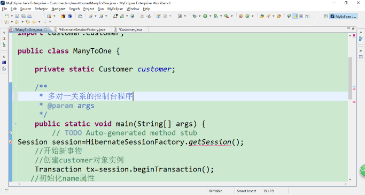
Task: Open the Edit menu
Action: (x=13, y=9)
